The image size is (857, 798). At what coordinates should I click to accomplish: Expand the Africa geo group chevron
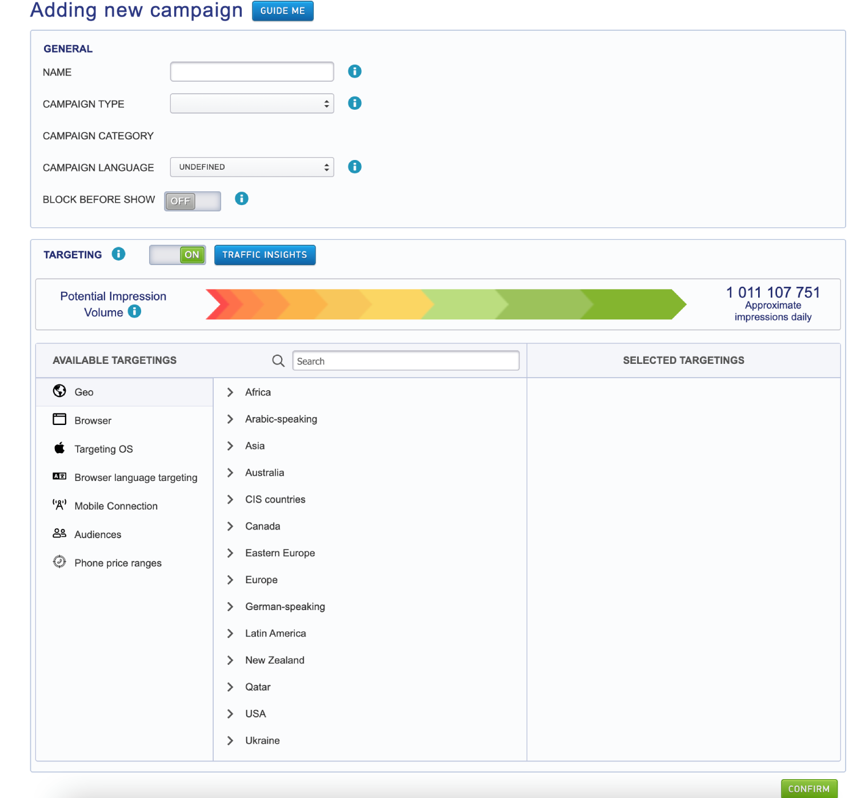pos(230,392)
